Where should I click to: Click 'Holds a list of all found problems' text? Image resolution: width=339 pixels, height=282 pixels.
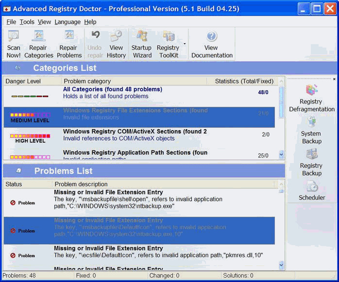(106, 96)
